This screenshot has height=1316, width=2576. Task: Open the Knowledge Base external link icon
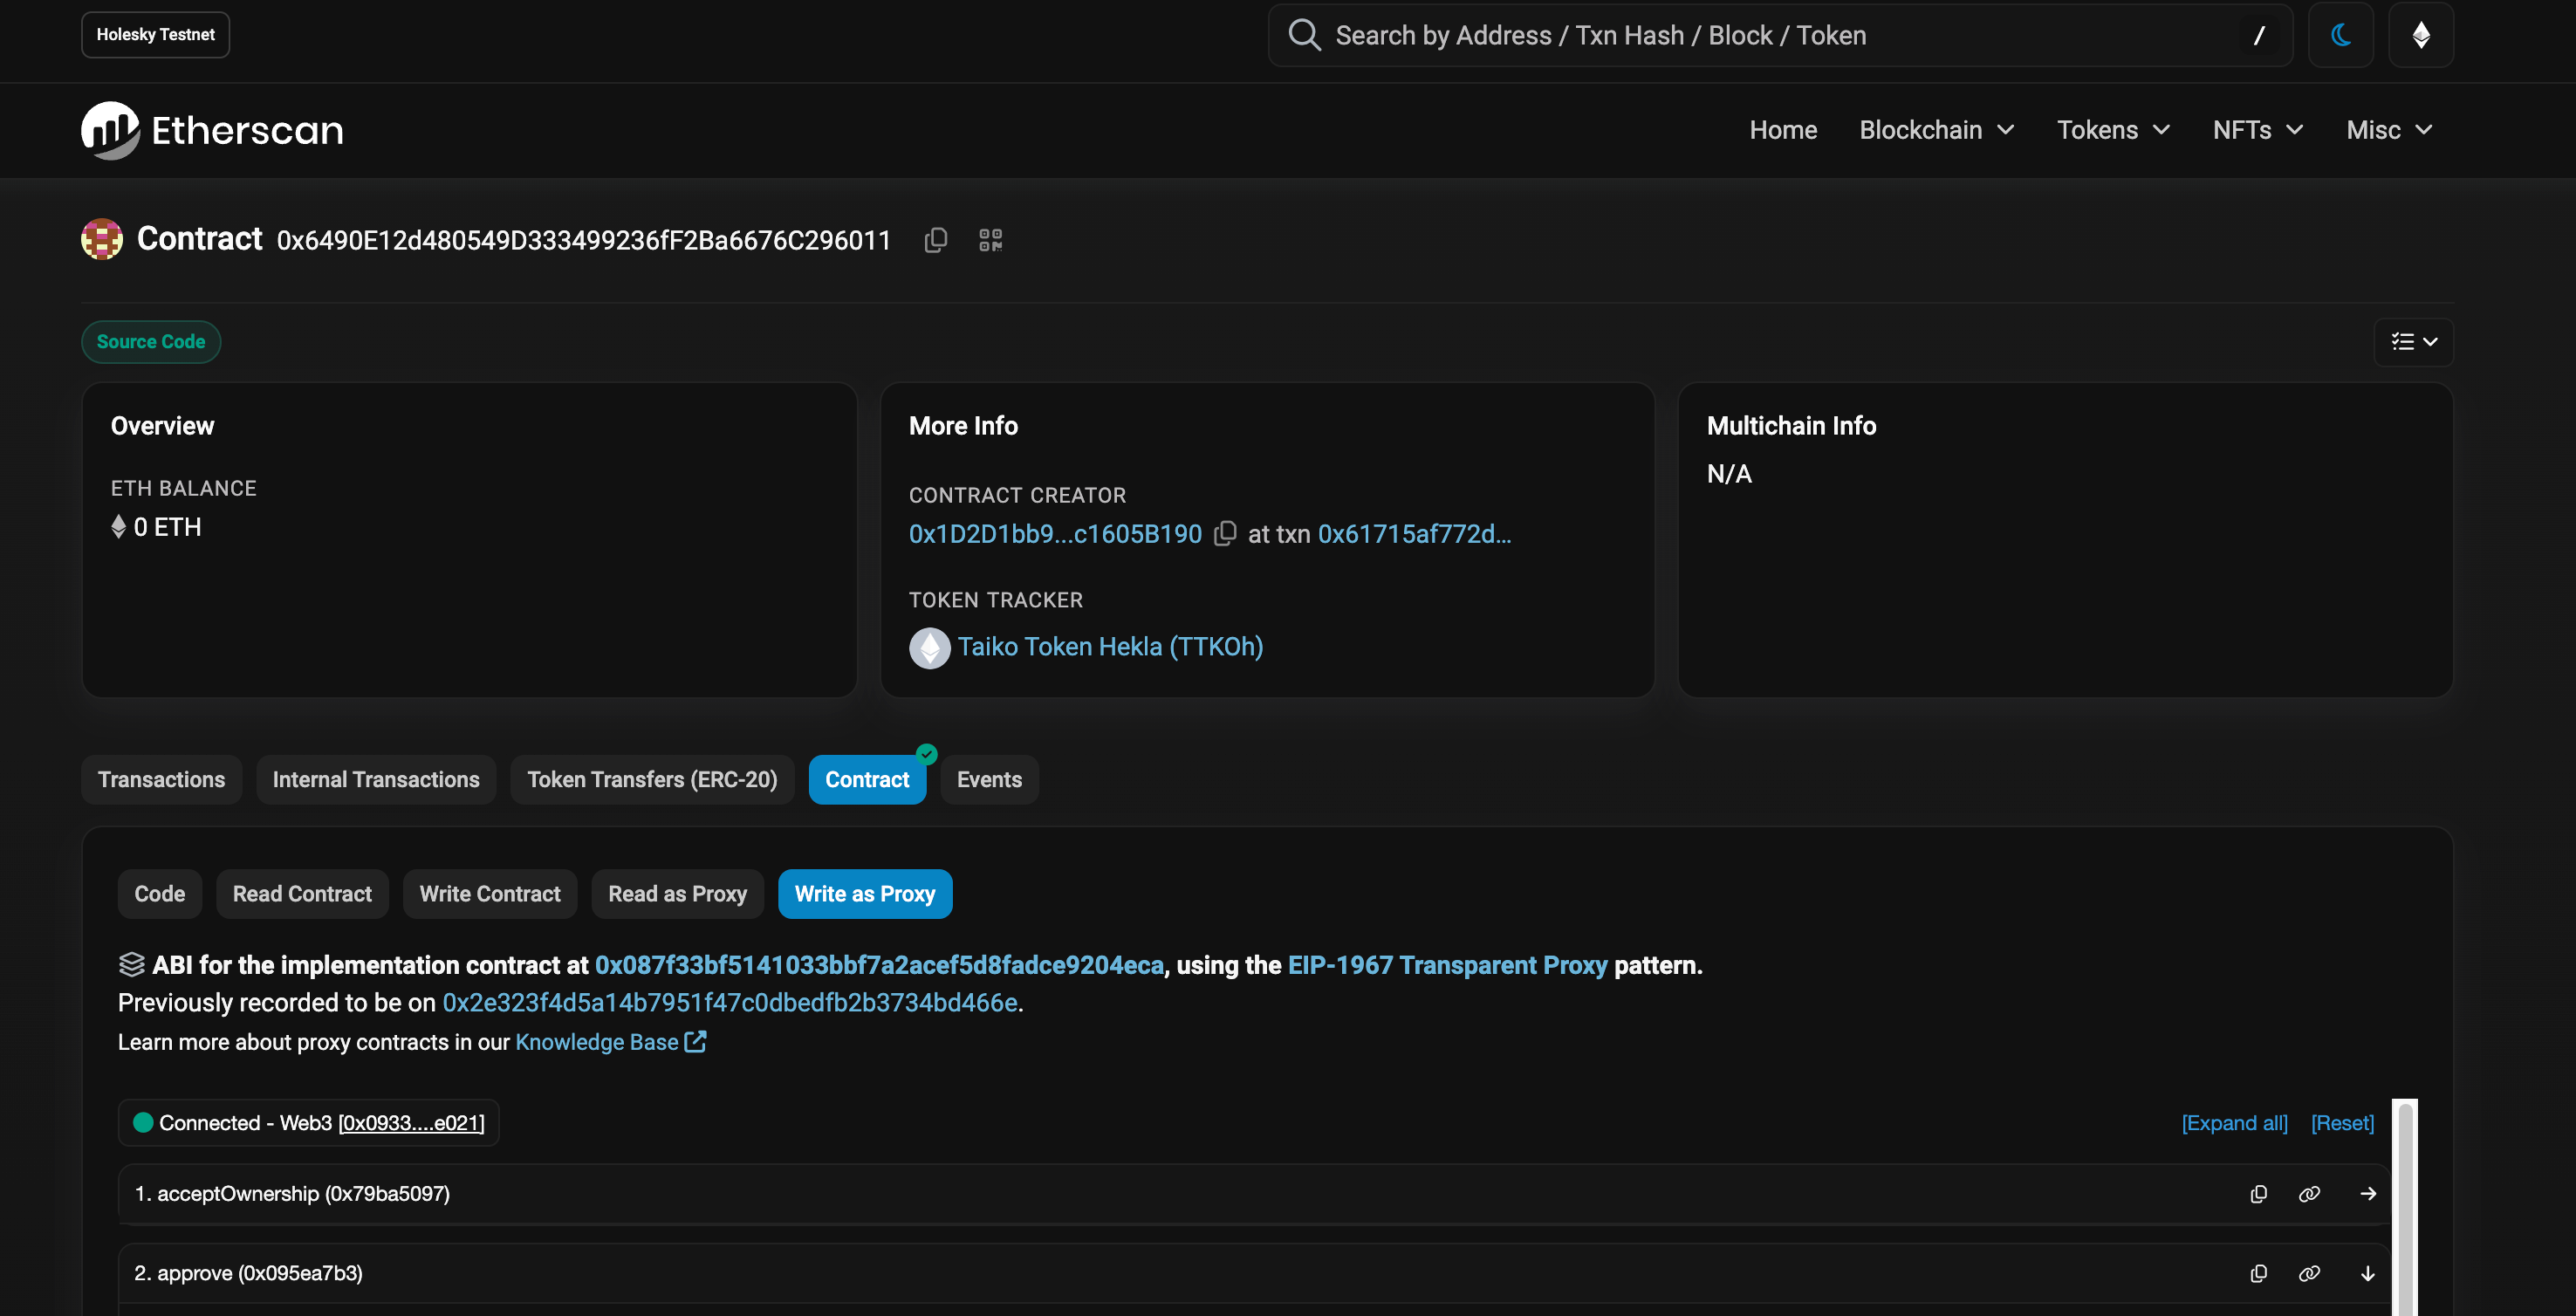coord(695,1041)
